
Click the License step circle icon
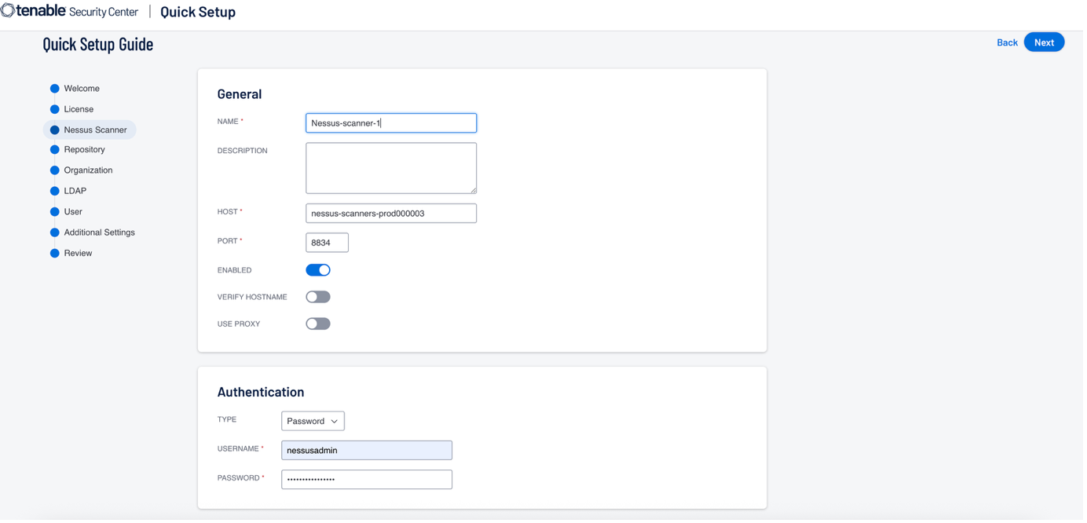click(x=55, y=109)
